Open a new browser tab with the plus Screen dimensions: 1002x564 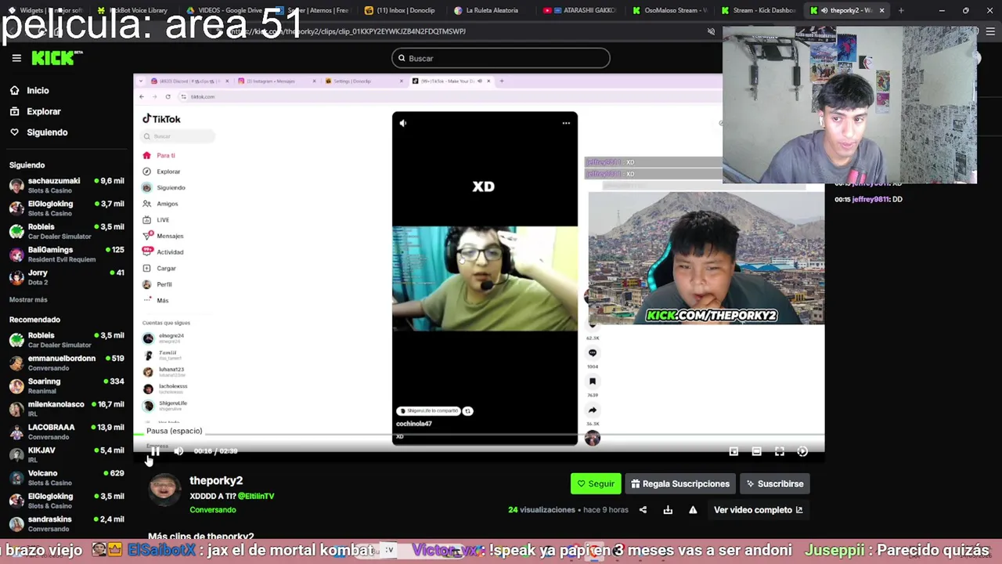click(901, 10)
